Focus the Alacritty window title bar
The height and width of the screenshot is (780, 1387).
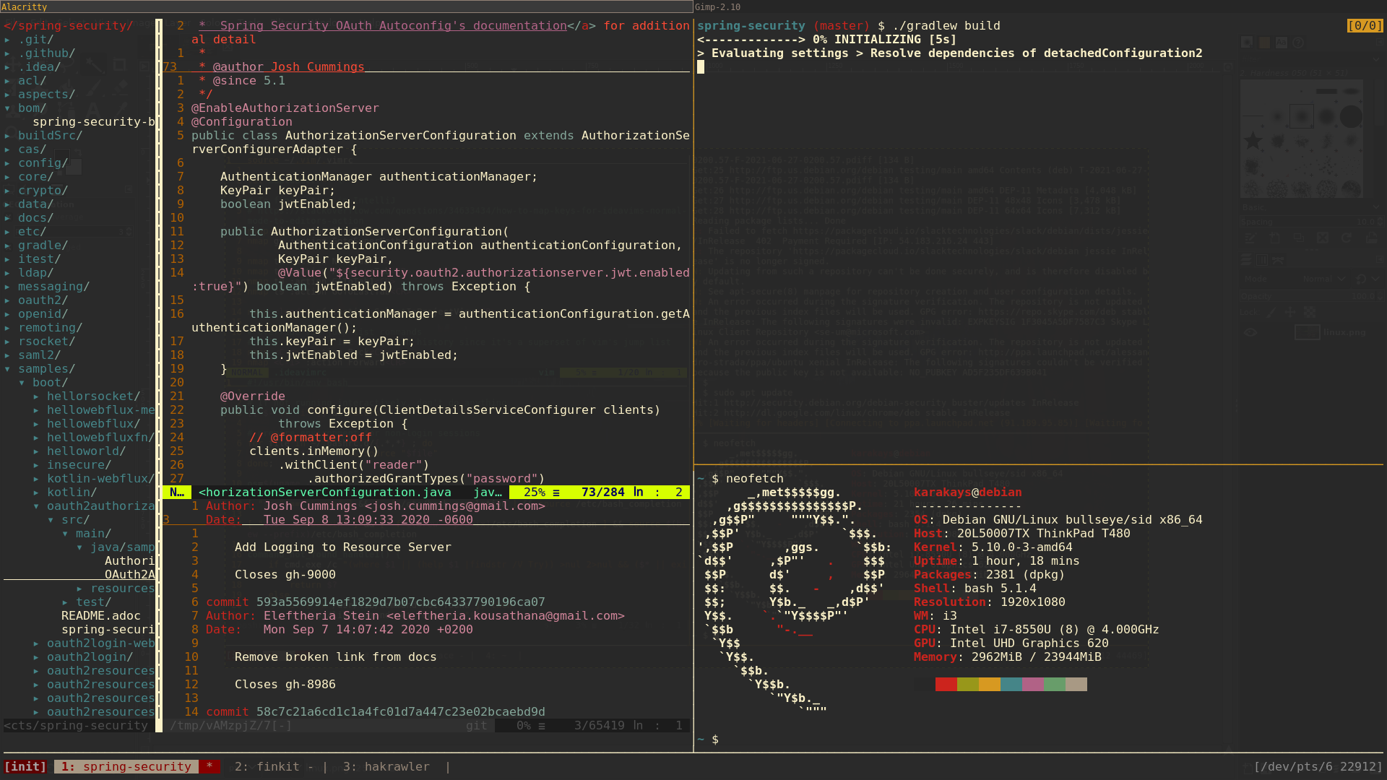347,6
